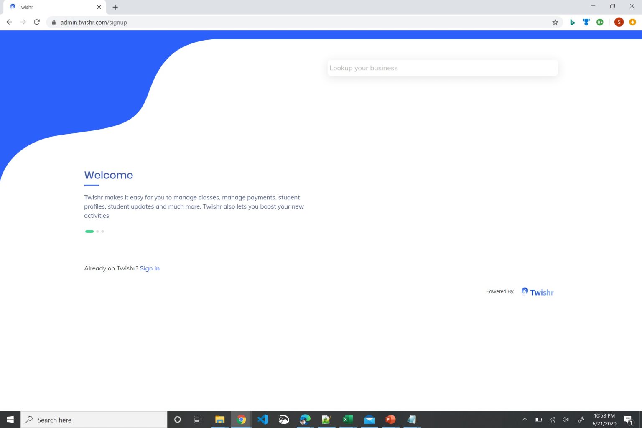642x428 pixels.
Task: Click the address bar URL
Action: click(94, 23)
